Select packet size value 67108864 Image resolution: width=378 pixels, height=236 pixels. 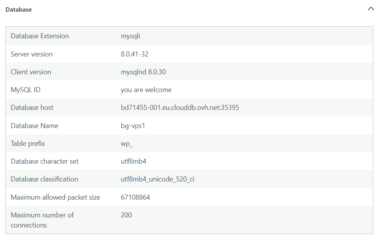pos(135,197)
